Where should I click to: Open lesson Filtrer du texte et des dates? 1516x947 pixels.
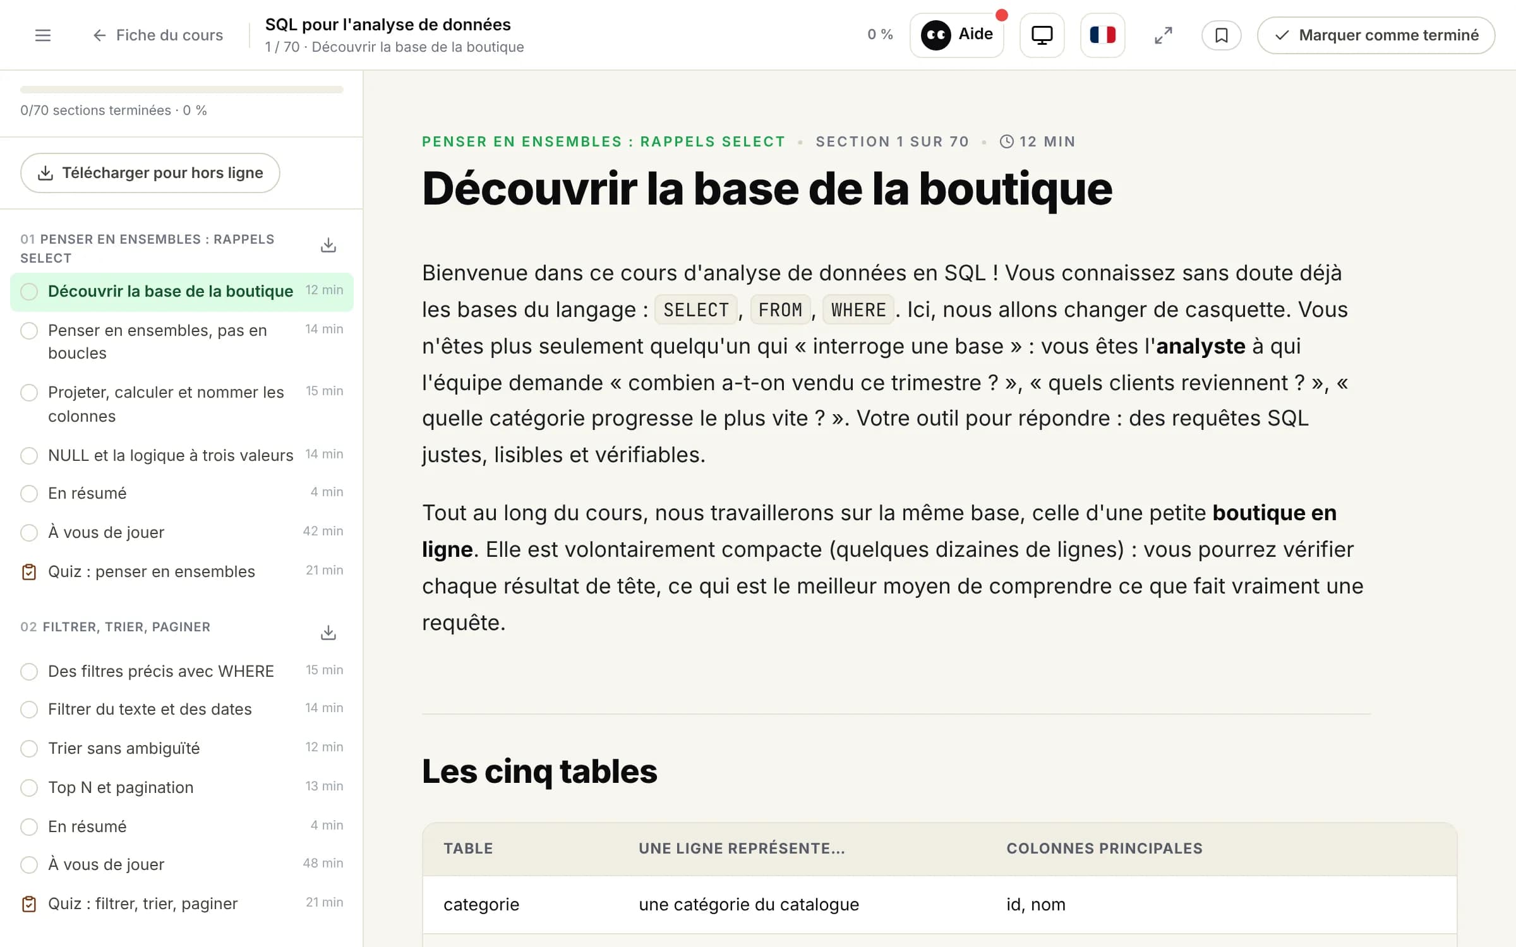182,710
